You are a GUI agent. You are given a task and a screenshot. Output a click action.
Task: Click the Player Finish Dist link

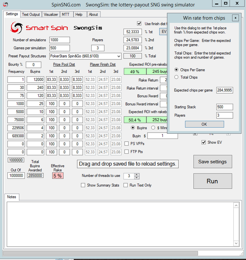(103, 64)
